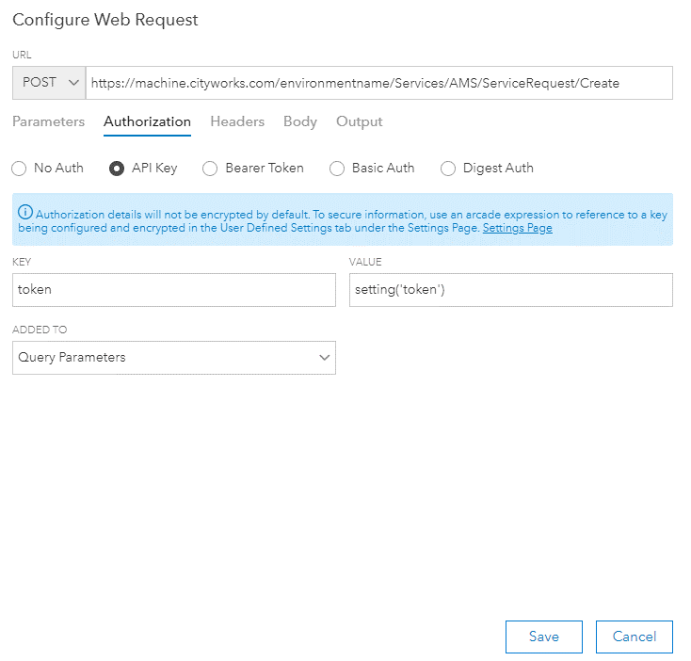The height and width of the screenshot is (661, 691).
Task: Follow the Settings Page link
Action: [518, 228]
